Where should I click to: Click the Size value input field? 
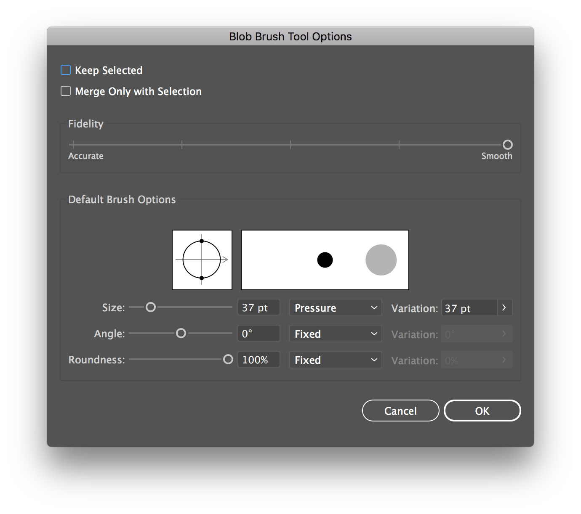pos(259,308)
